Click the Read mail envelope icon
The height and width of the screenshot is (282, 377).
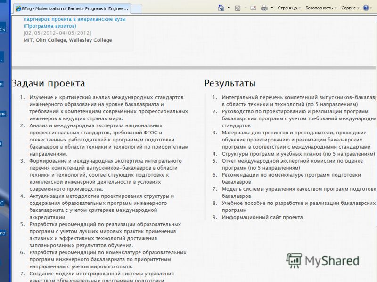tap(253, 8)
